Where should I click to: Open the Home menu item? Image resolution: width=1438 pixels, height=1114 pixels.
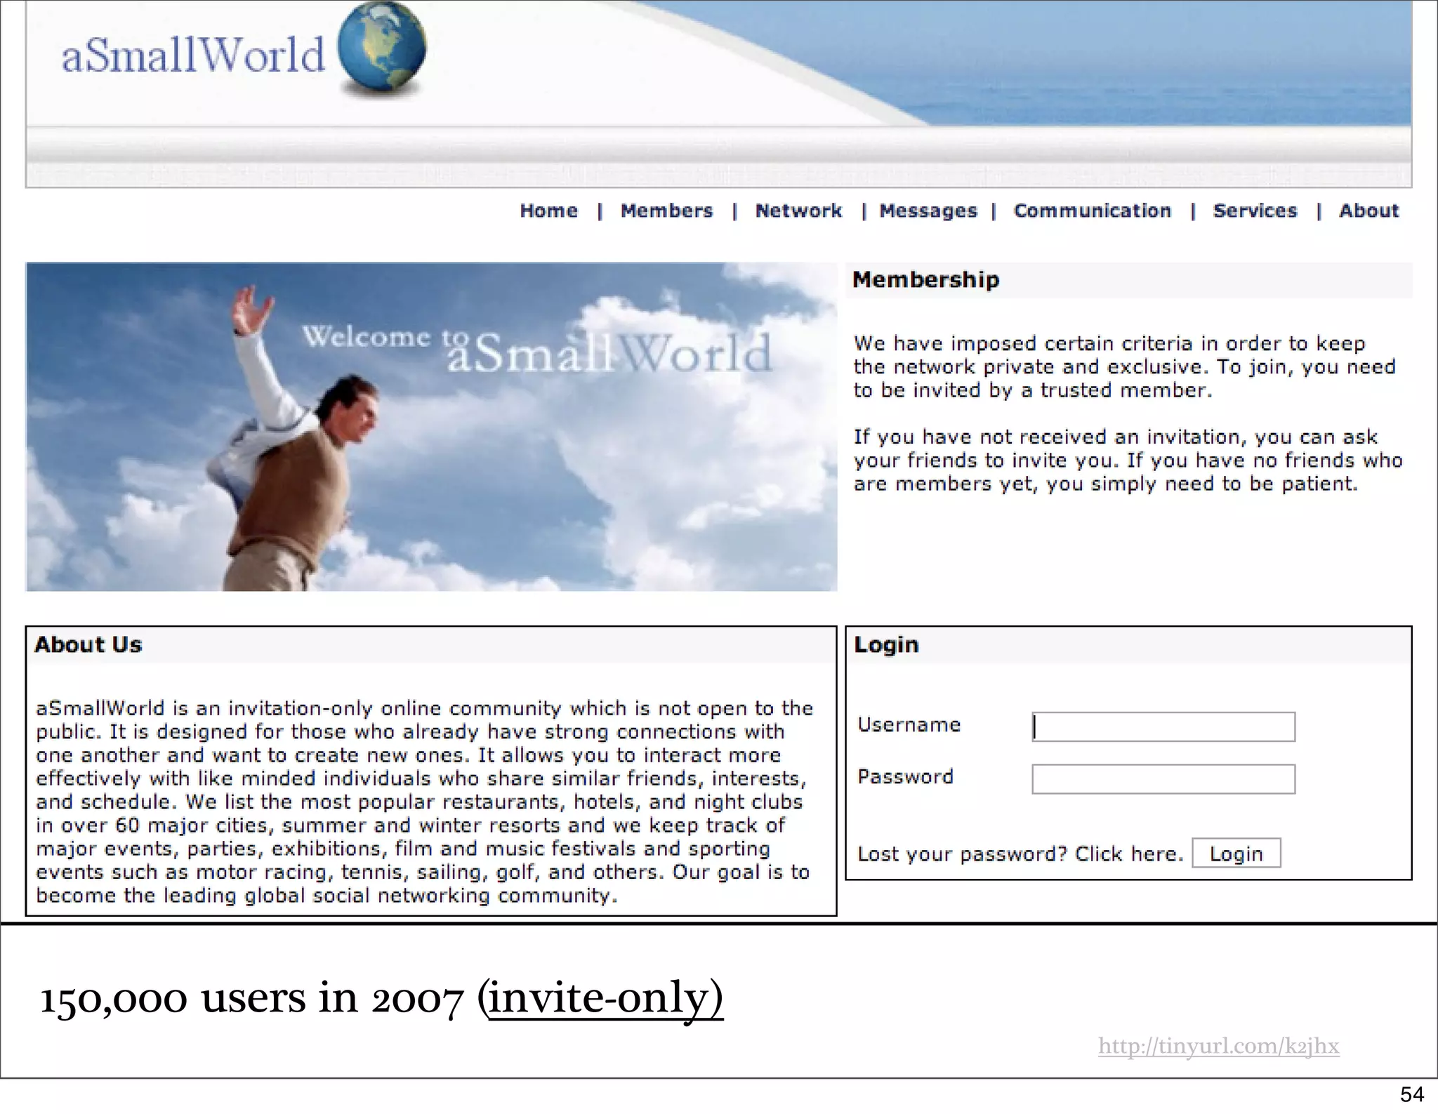tap(548, 211)
